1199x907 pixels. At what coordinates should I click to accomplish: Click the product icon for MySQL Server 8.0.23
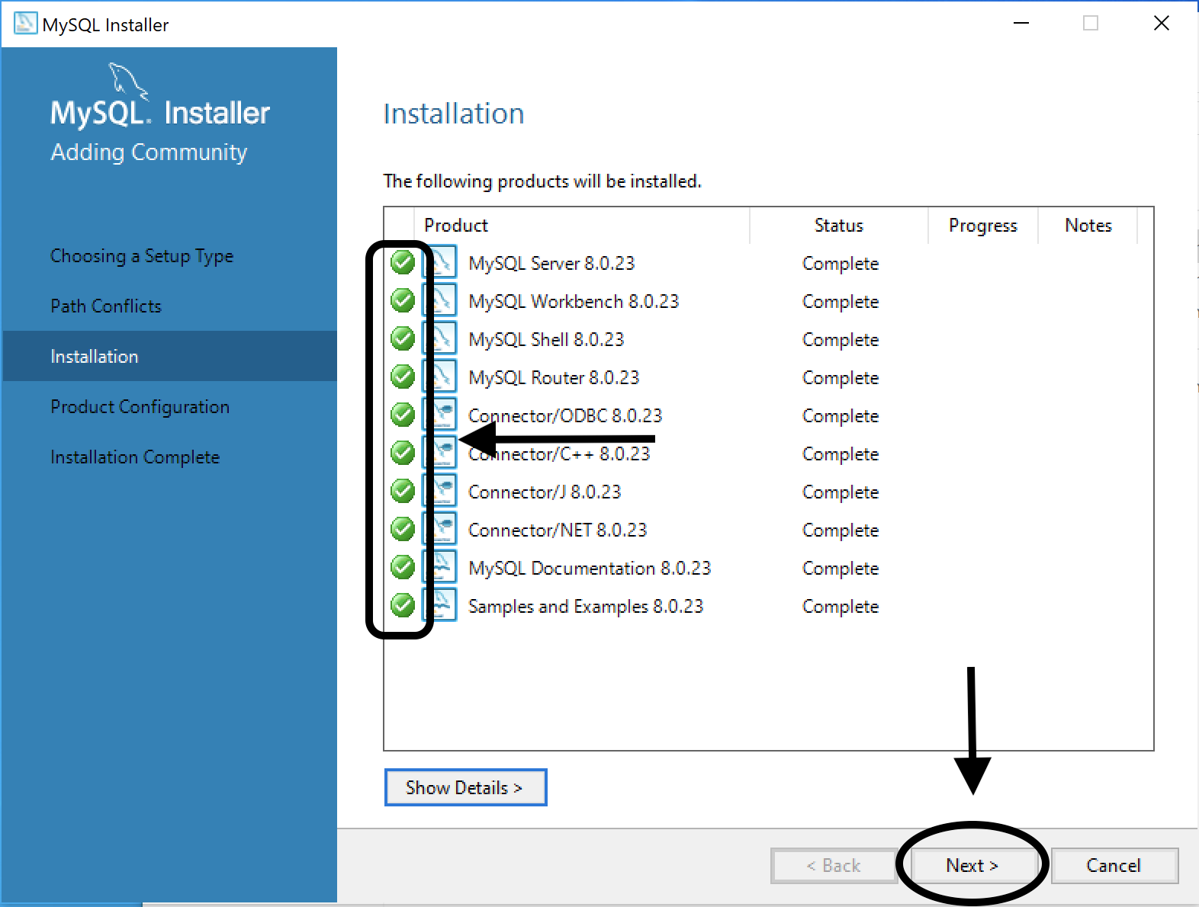440,262
